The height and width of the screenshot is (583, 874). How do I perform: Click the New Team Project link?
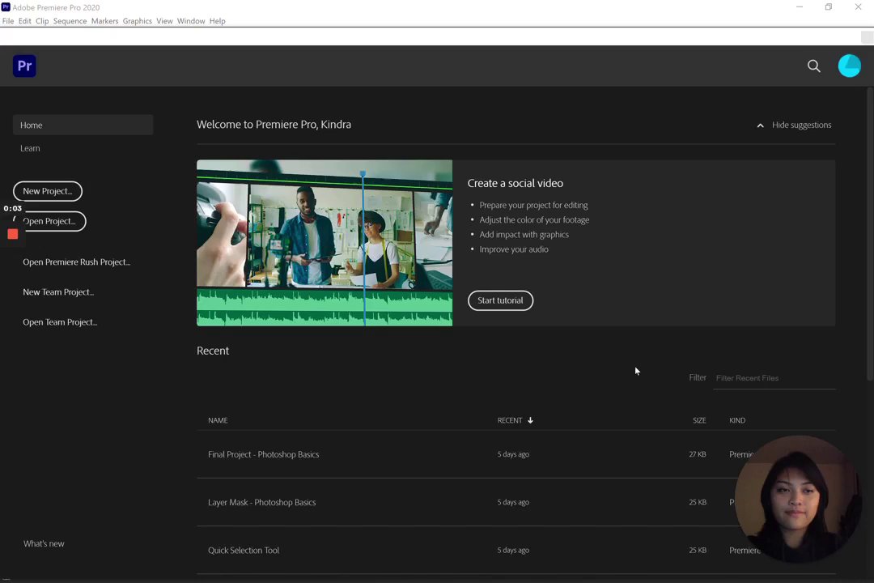coord(58,292)
